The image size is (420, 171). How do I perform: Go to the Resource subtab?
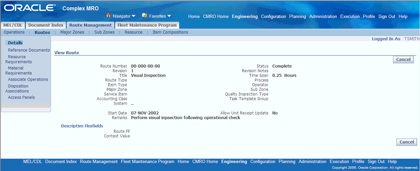click(133, 32)
